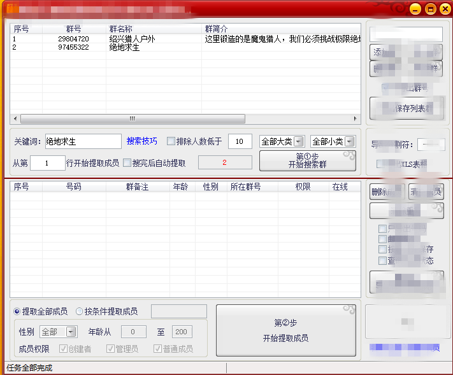Toggle the 创建者 permission checkbox

point(63,349)
